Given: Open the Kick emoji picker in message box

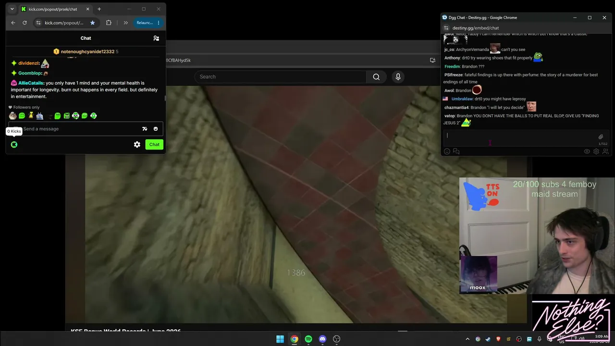Looking at the screenshot, I should point(156,129).
